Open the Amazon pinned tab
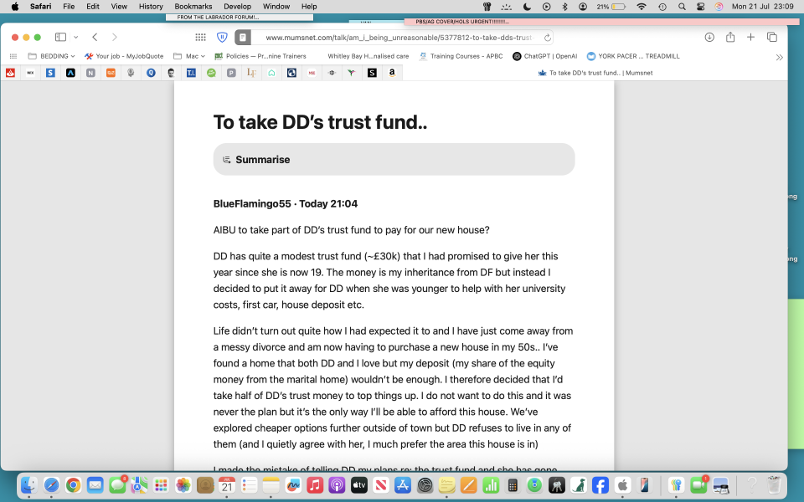 pos(392,73)
